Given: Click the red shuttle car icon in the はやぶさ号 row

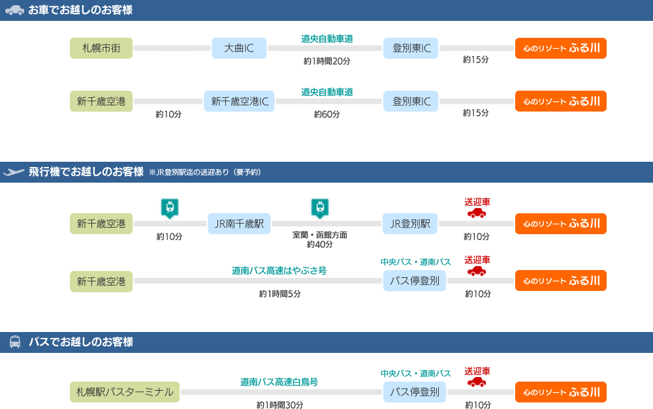Looking at the screenshot, I should point(477,271).
